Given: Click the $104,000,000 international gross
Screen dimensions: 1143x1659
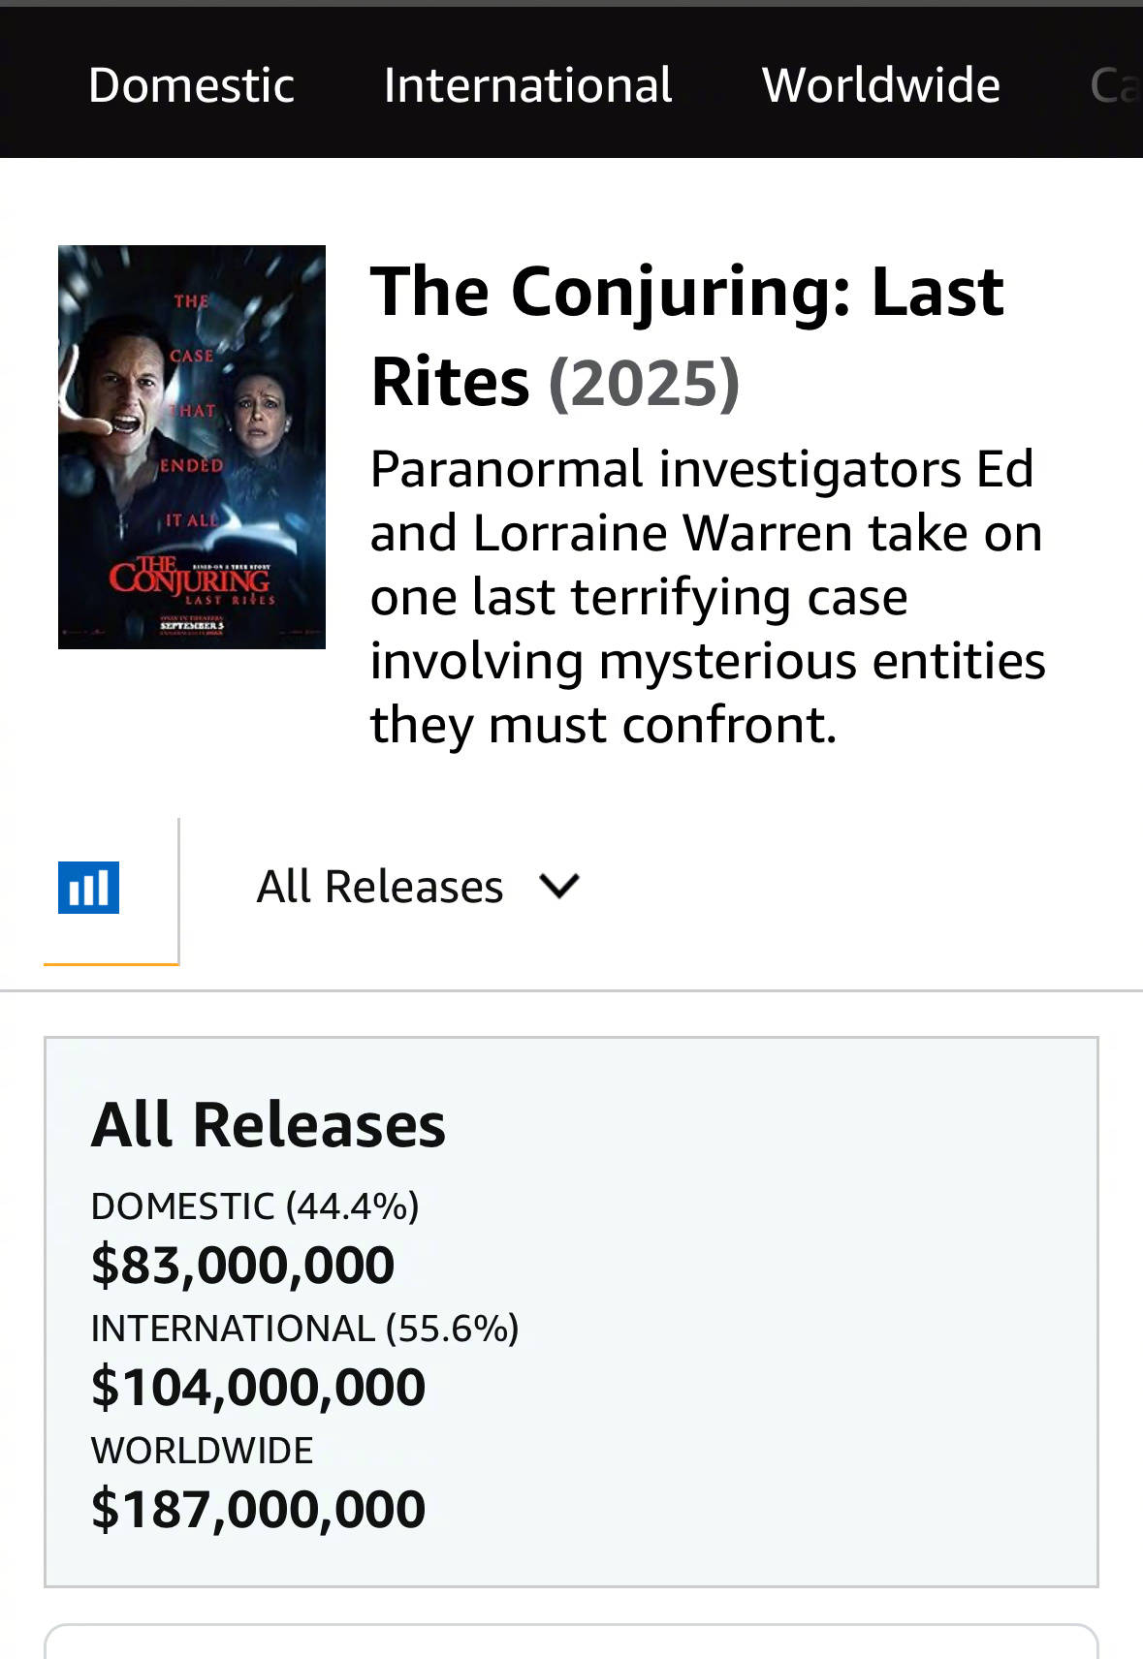Looking at the screenshot, I should (x=258, y=1387).
